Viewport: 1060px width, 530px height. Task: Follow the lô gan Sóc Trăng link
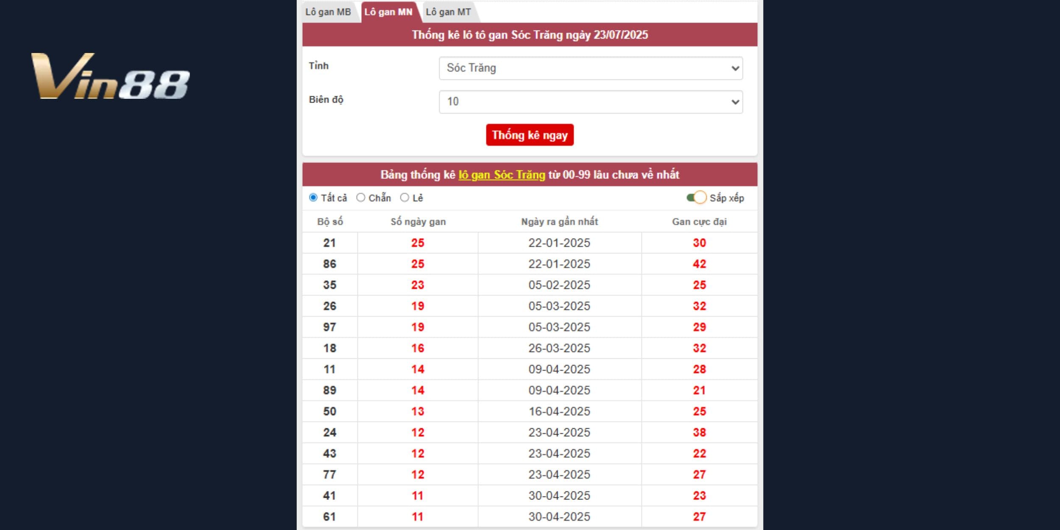pos(502,175)
